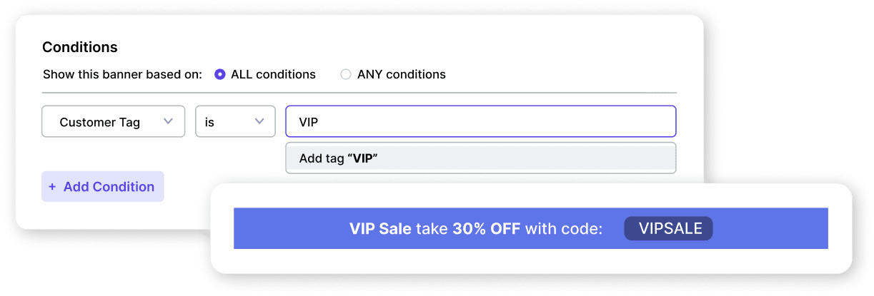Click the chevron arrow beside Customer Tag

[169, 122]
